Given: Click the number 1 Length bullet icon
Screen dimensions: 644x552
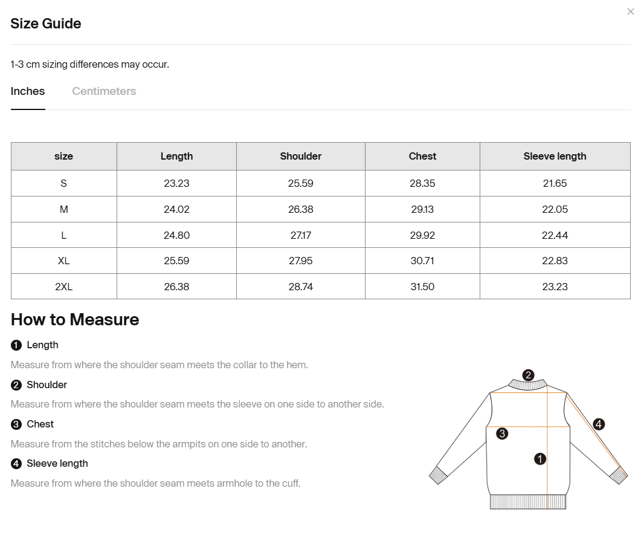Looking at the screenshot, I should (x=16, y=345).
